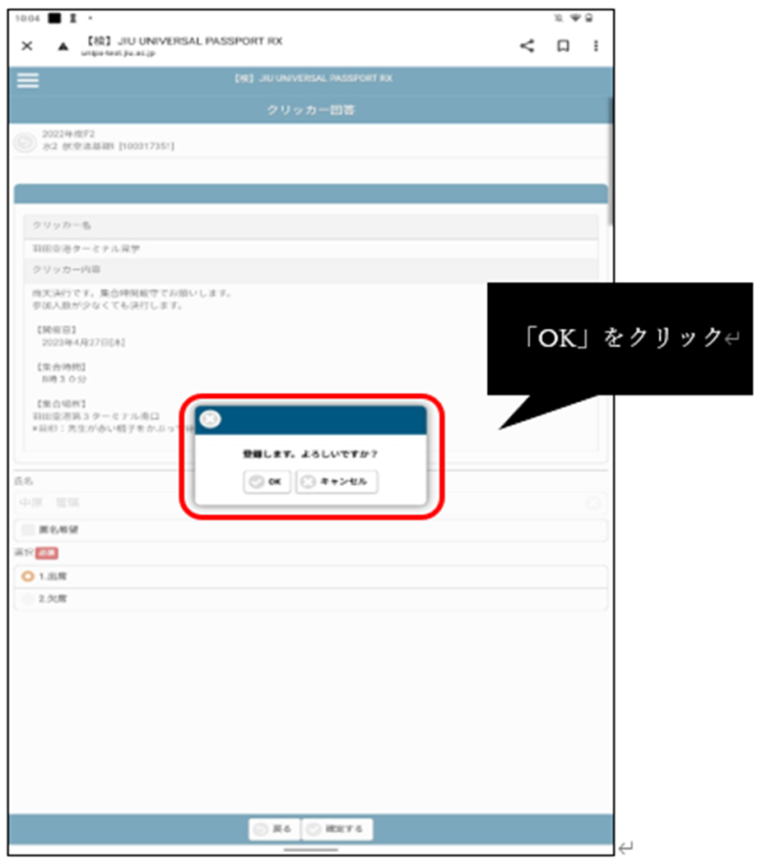Image resolution: width=762 pixels, height=865 pixels.
Task: Tap the 確定する button in the bottom bar
Action: click(337, 829)
